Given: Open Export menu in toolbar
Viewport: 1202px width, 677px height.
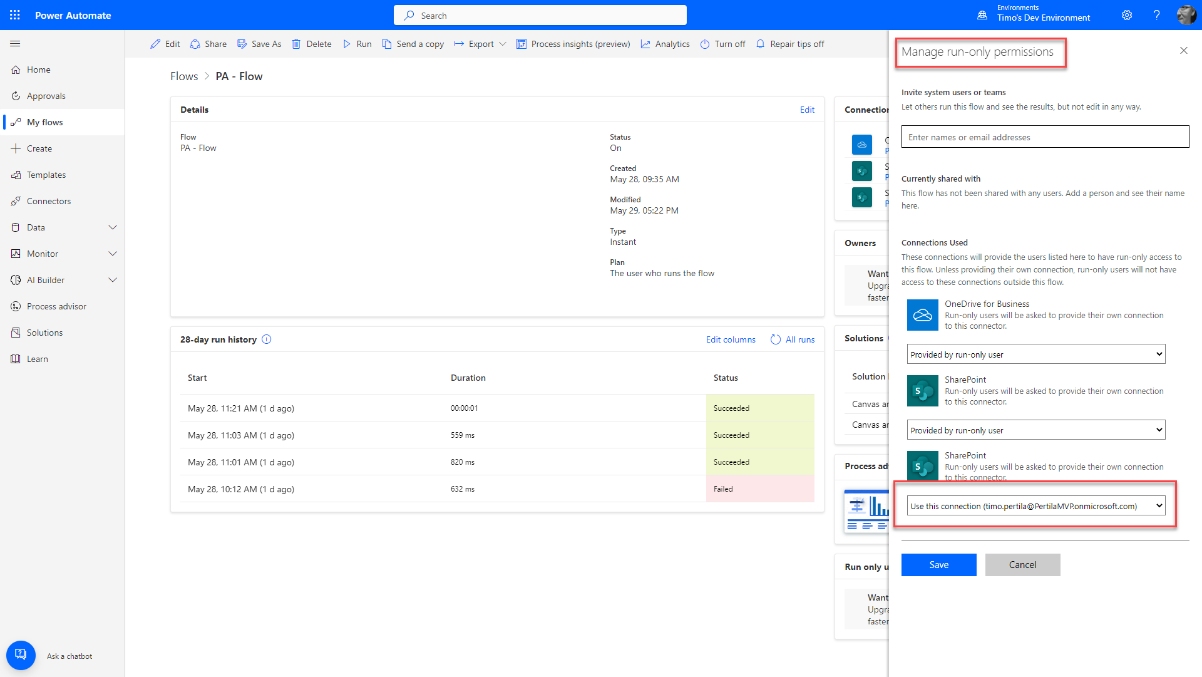Looking at the screenshot, I should coord(480,44).
